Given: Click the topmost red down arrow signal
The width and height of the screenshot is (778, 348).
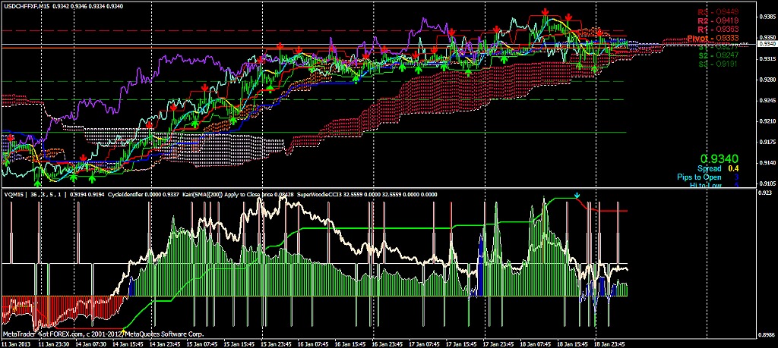Looking at the screenshot, I should click(x=546, y=11).
